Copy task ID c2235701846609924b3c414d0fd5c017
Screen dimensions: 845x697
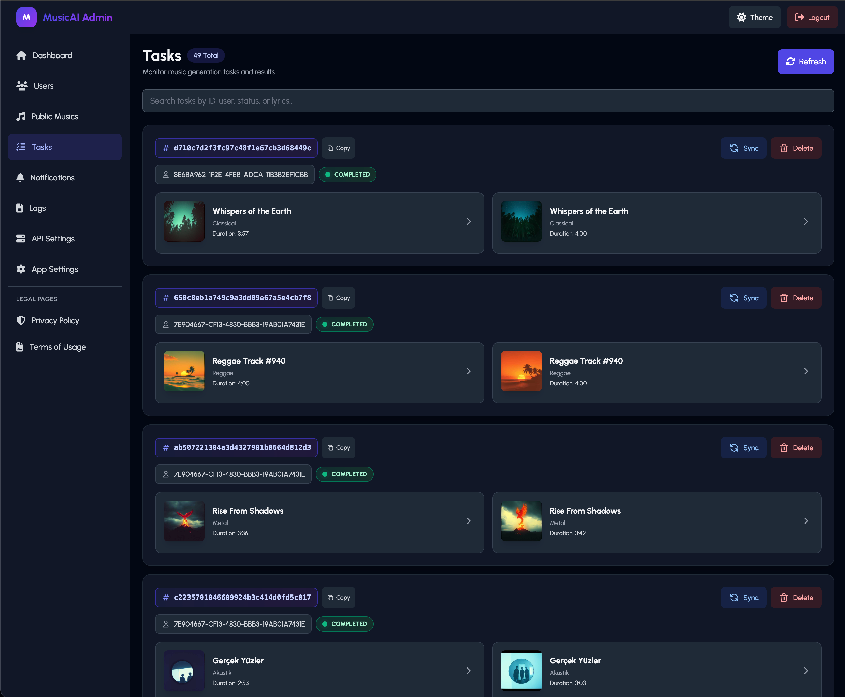338,598
